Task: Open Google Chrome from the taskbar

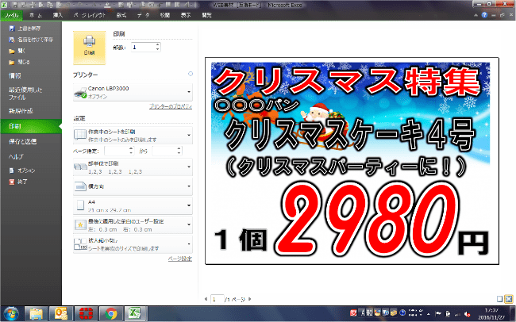Action: point(111,314)
